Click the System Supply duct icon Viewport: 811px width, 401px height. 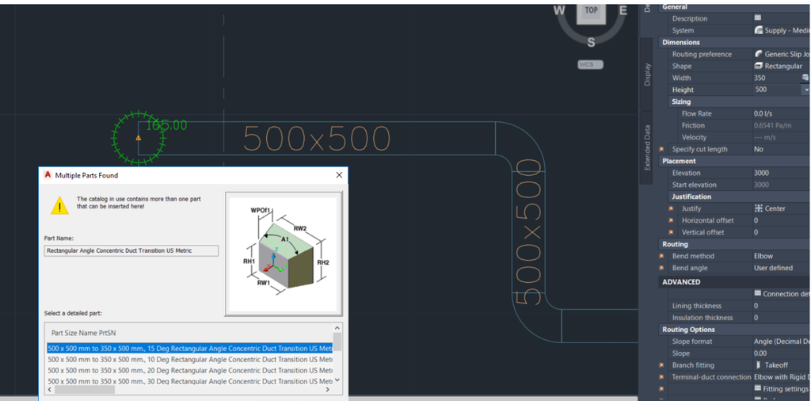(x=758, y=31)
